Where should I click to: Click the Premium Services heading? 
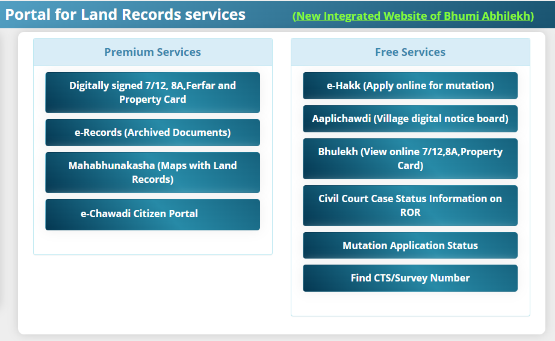tap(152, 52)
